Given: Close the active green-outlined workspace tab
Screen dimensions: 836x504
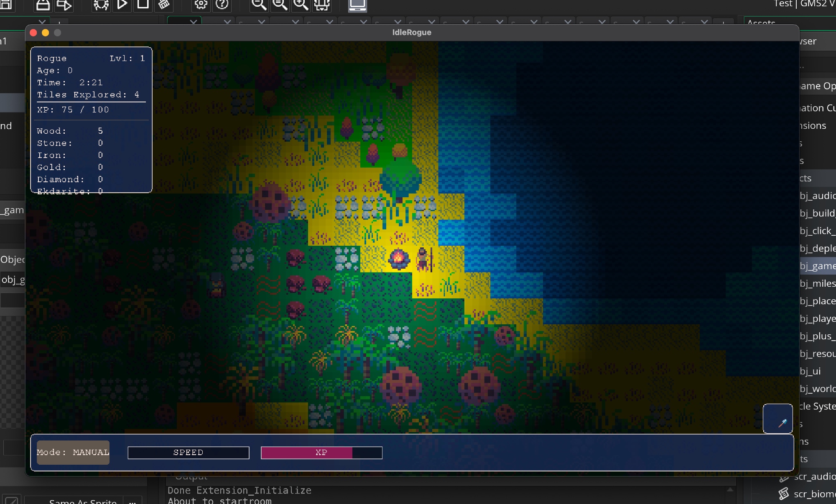Looking at the screenshot, I should (194, 21).
